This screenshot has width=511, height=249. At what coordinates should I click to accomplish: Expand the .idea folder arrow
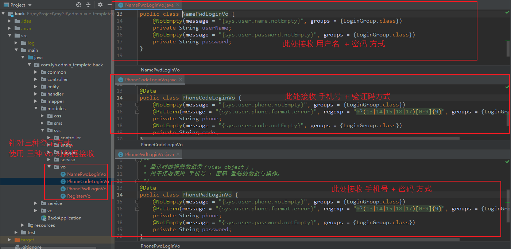tap(10, 21)
